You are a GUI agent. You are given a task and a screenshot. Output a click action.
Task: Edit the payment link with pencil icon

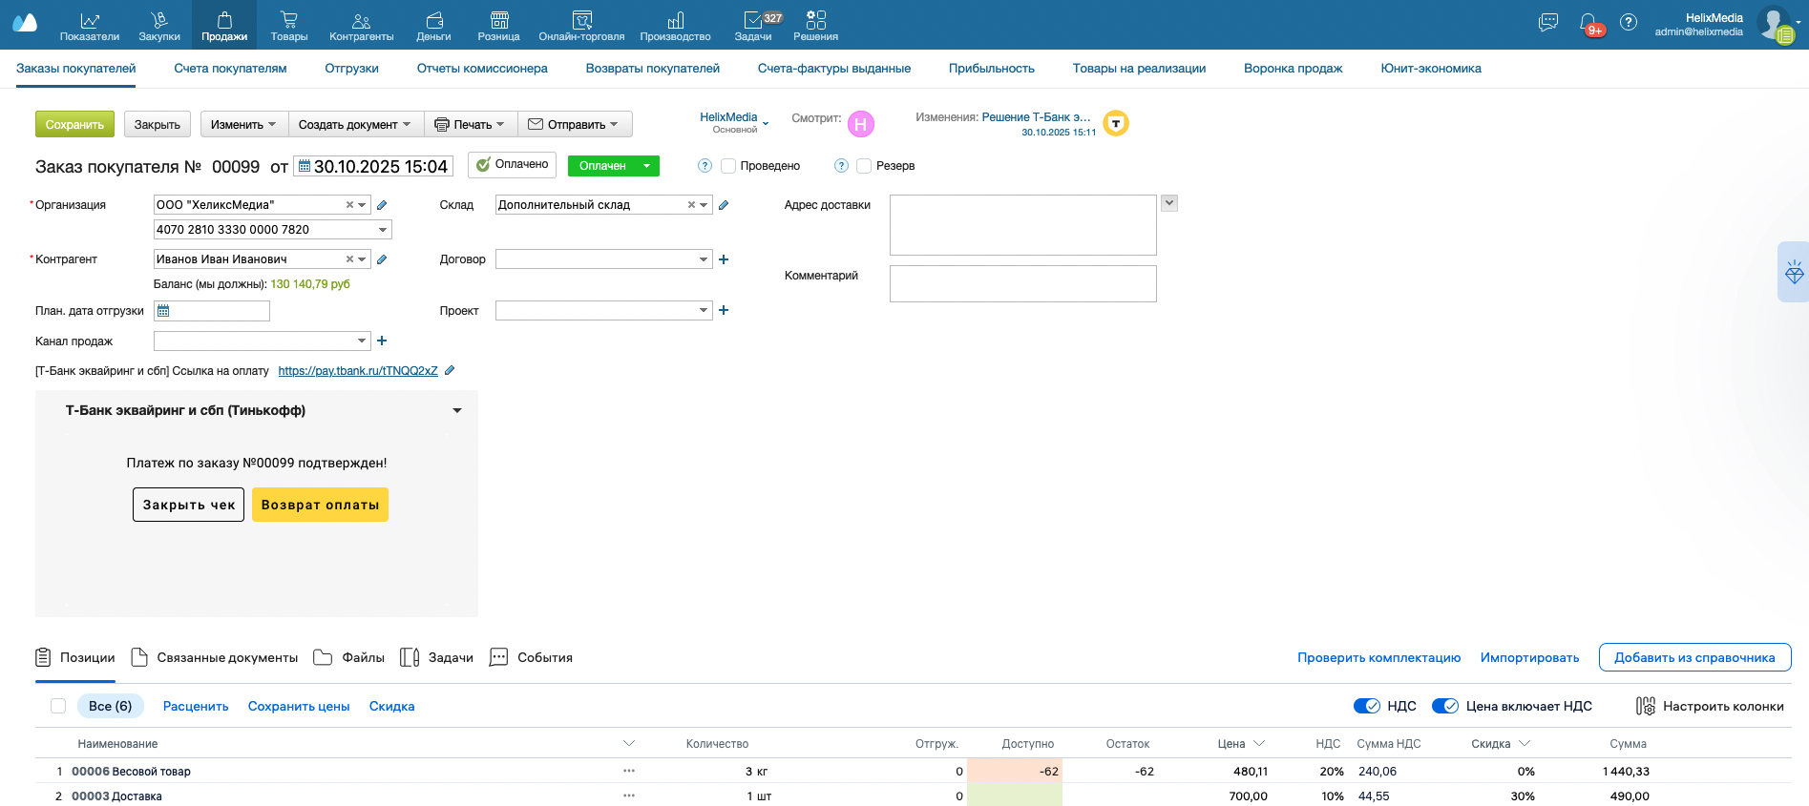pos(450,371)
